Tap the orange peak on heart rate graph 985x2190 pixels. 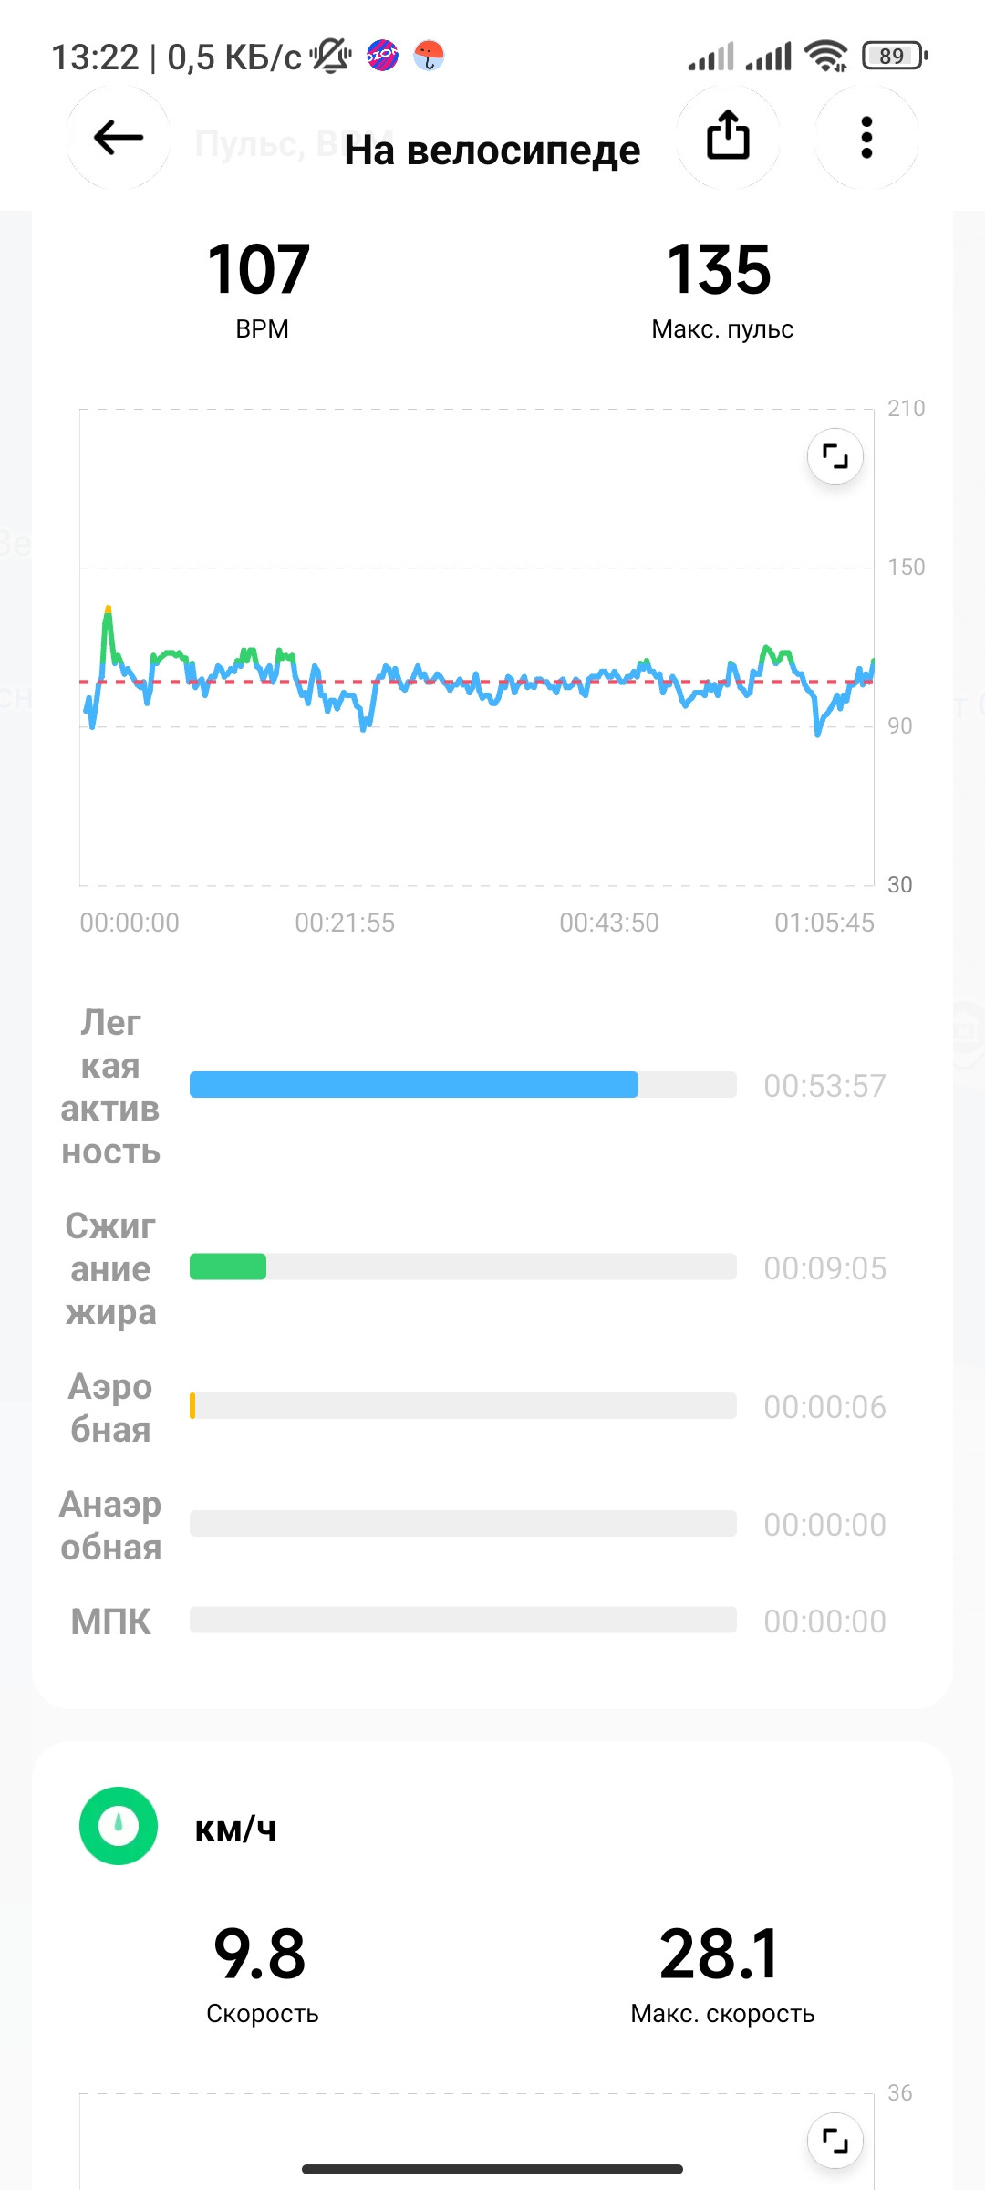click(x=108, y=609)
